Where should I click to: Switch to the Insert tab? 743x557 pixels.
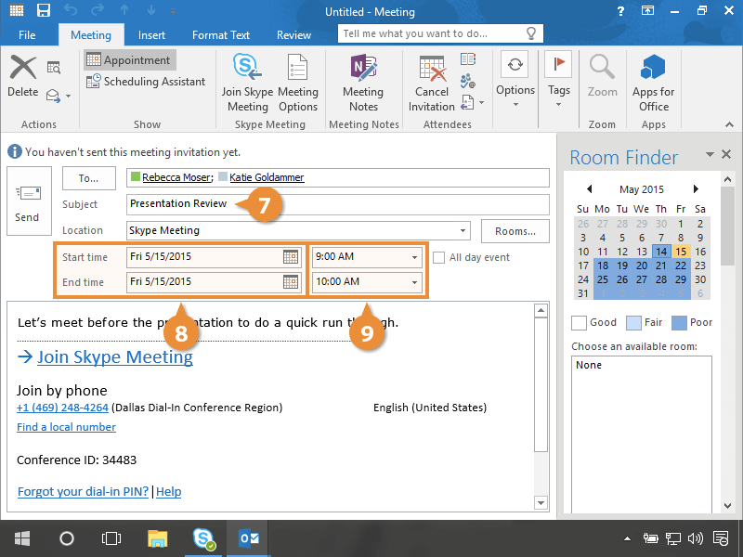[x=151, y=35]
